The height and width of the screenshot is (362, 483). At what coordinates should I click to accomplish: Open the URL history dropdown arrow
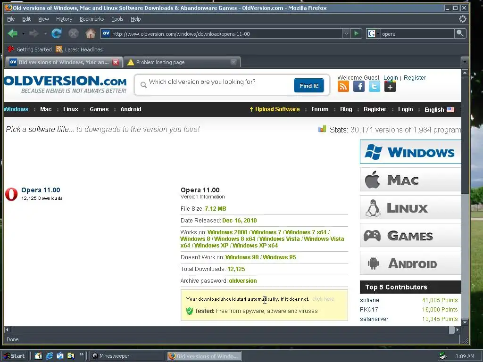(x=346, y=33)
